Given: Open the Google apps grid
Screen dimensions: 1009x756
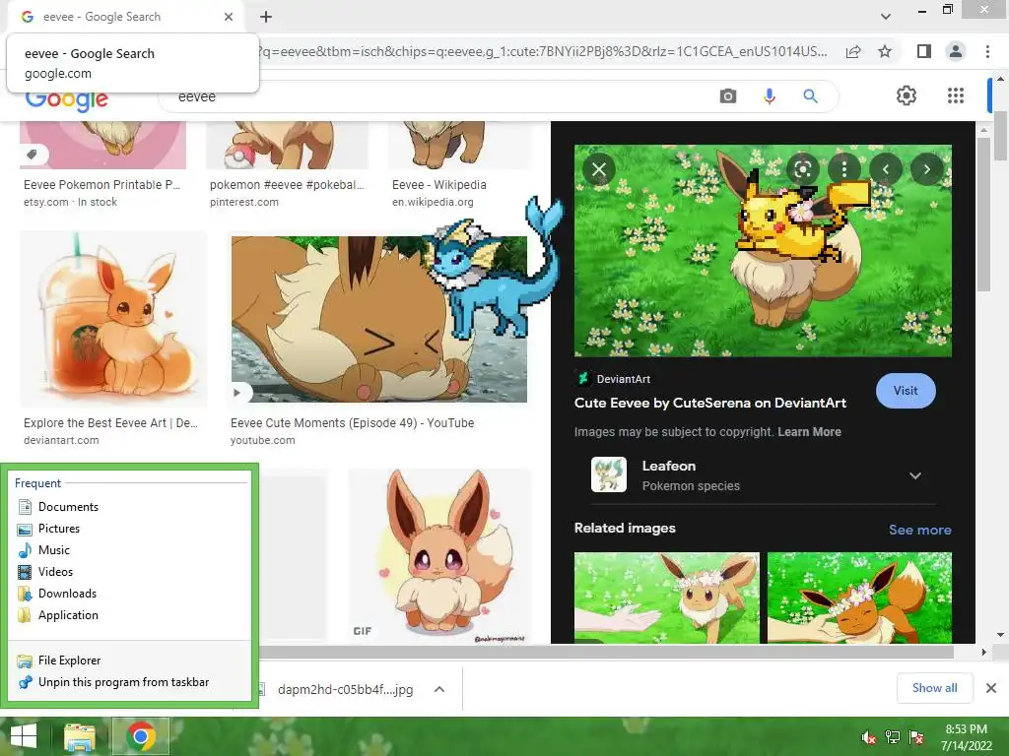Looking at the screenshot, I should coord(956,95).
